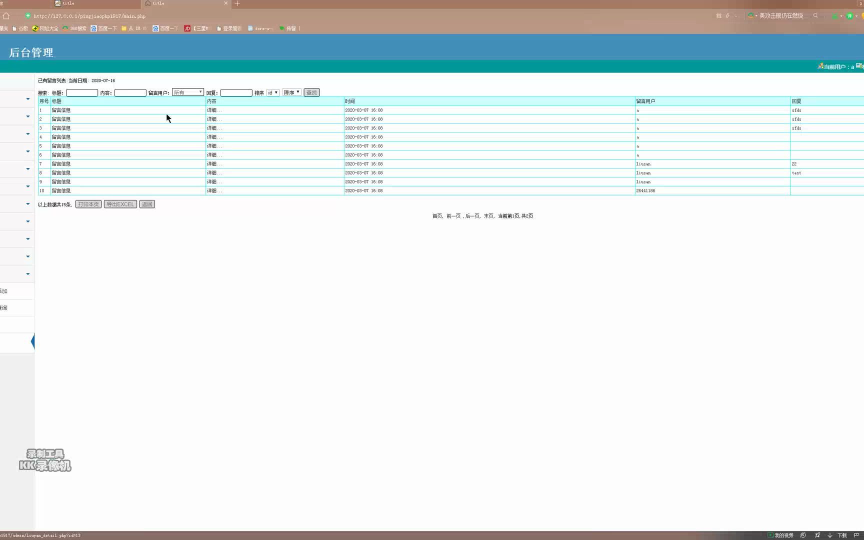Expand the seventh sidebar menu arrow
864x540 pixels.
coord(28,204)
